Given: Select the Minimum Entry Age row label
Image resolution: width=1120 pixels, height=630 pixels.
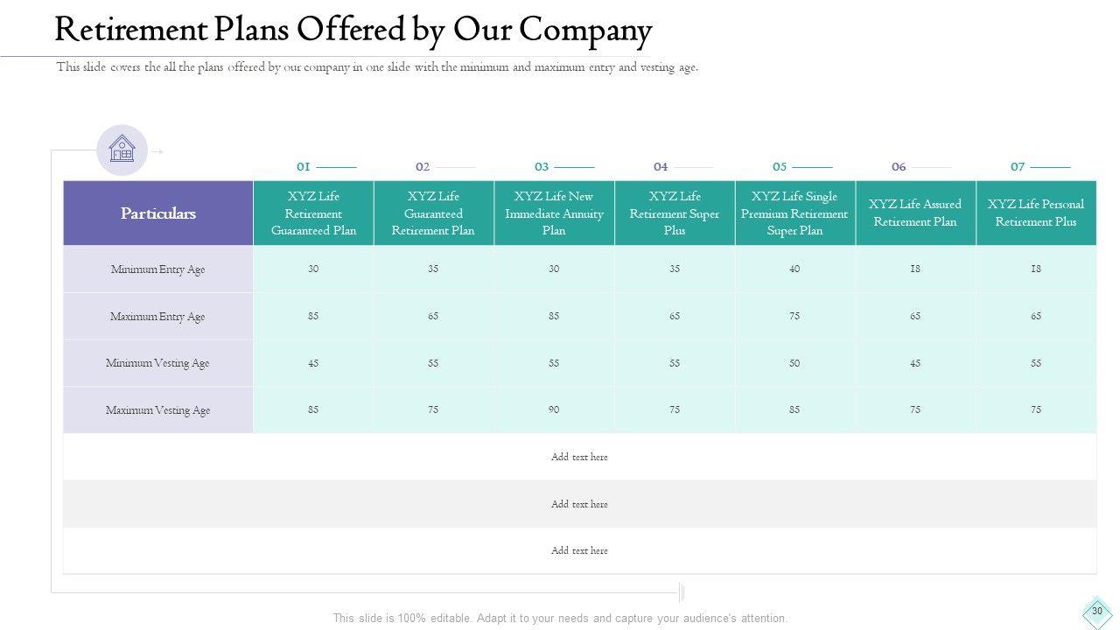Looking at the screenshot, I should pos(158,269).
